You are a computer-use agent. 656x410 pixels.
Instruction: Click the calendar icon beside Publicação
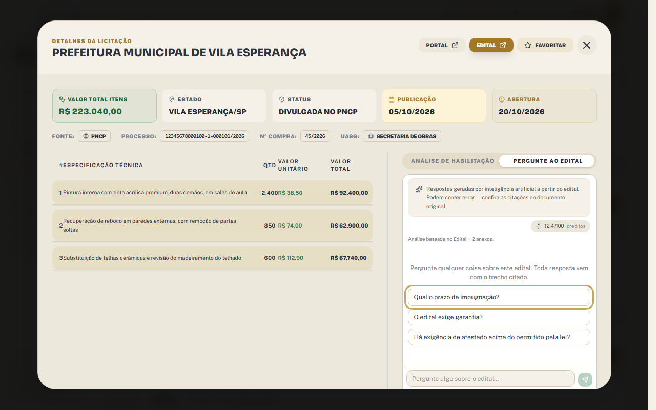pos(392,99)
